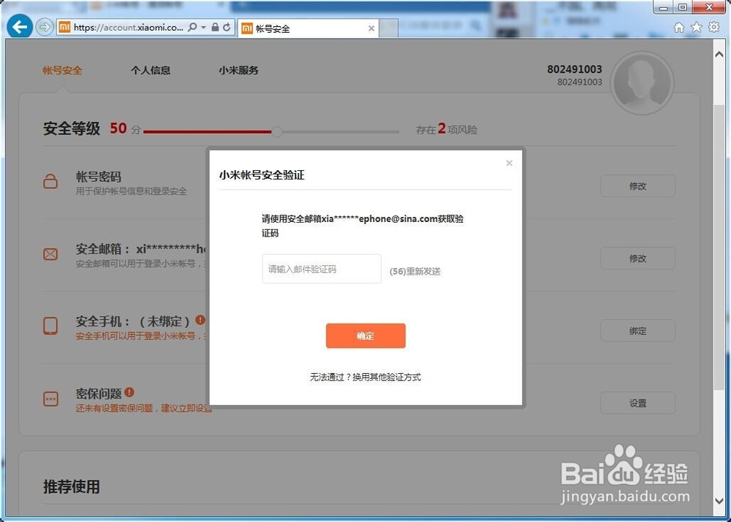731x522 pixels.
Task: Click the browser home icon
Action: [681, 26]
